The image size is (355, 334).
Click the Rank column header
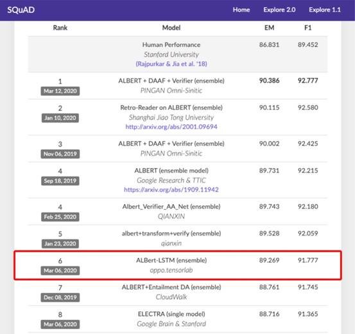(x=60, y=28)
